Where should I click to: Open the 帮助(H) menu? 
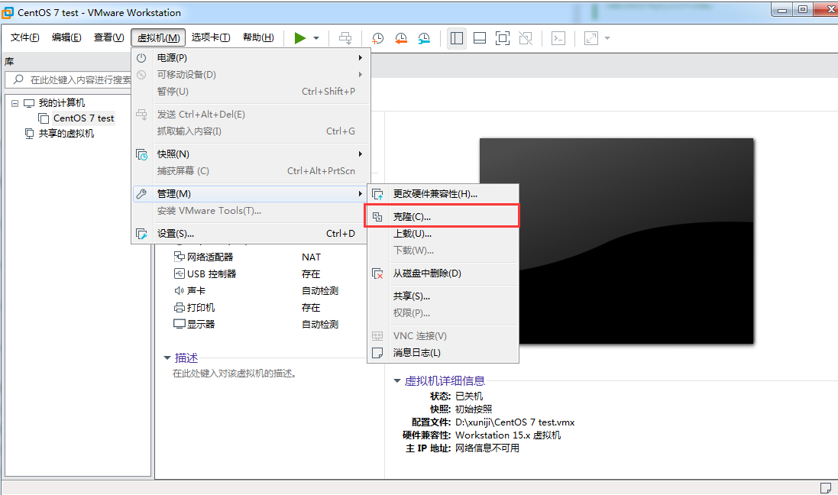click(x=258, y=37)
